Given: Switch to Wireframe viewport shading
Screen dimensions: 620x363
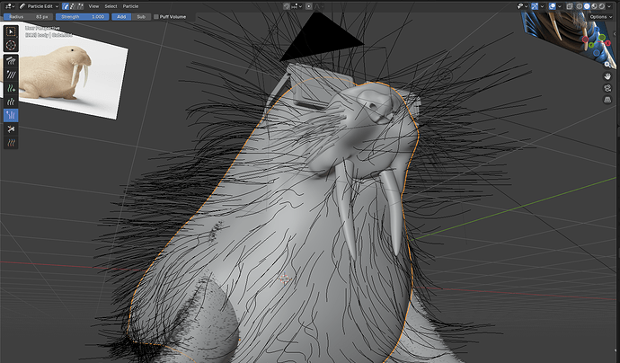Looking at the screenshot, I should (x=580, y=6).
